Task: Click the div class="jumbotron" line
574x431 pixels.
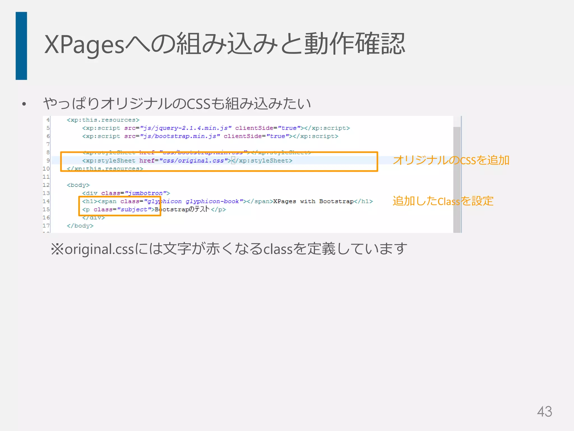Action: click(126, 193)
